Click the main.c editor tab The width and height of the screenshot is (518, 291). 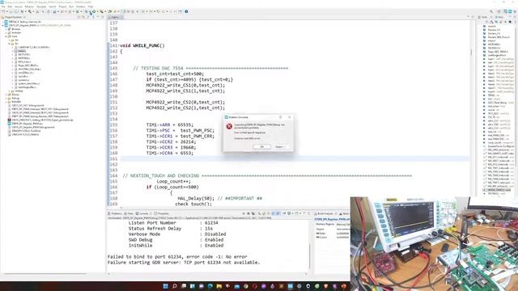115,17
